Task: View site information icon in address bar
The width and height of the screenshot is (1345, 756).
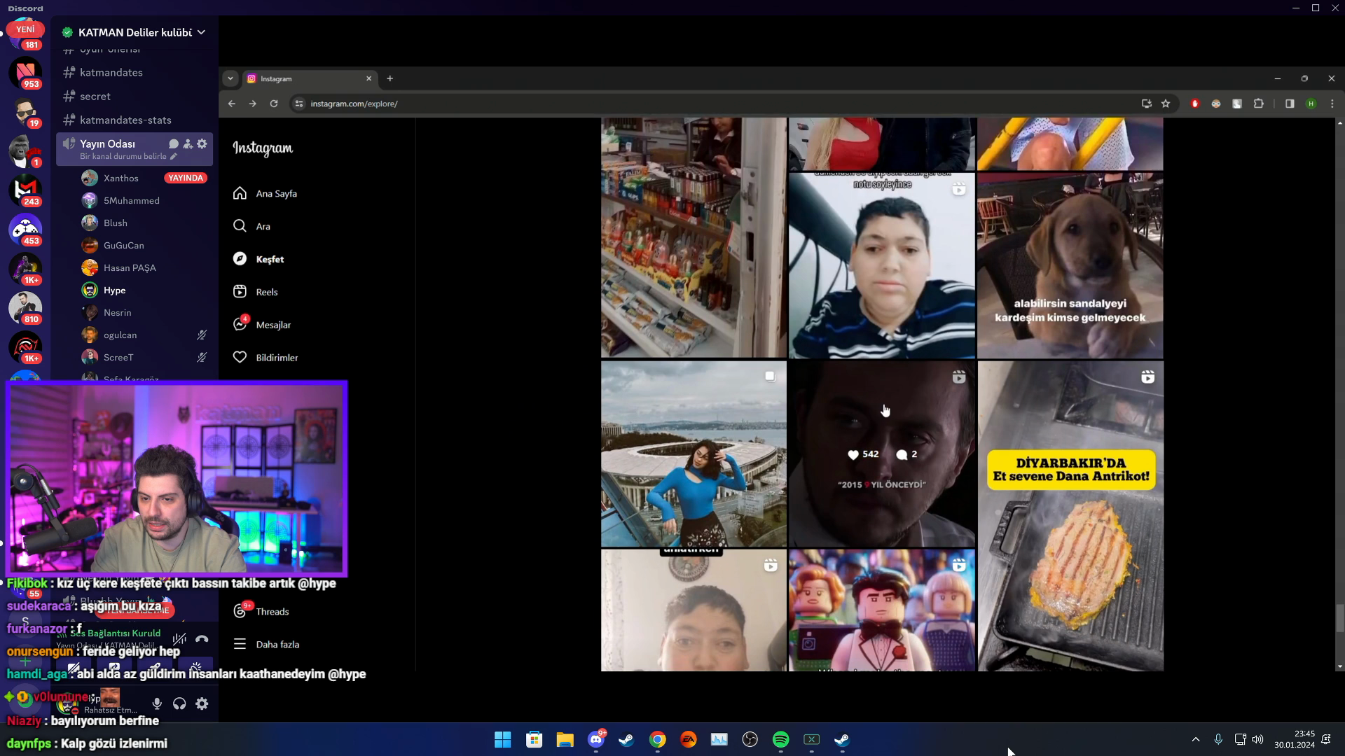Action: 299,104
